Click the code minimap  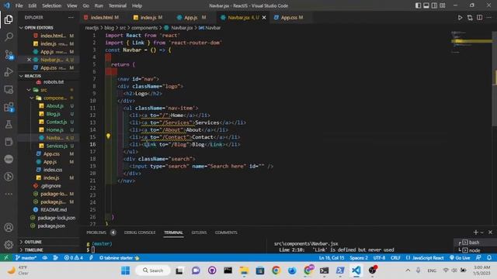(x=471, y=43)
